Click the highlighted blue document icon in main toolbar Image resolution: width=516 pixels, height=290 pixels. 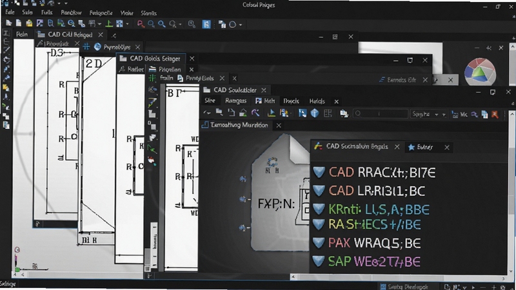[206, 24]
